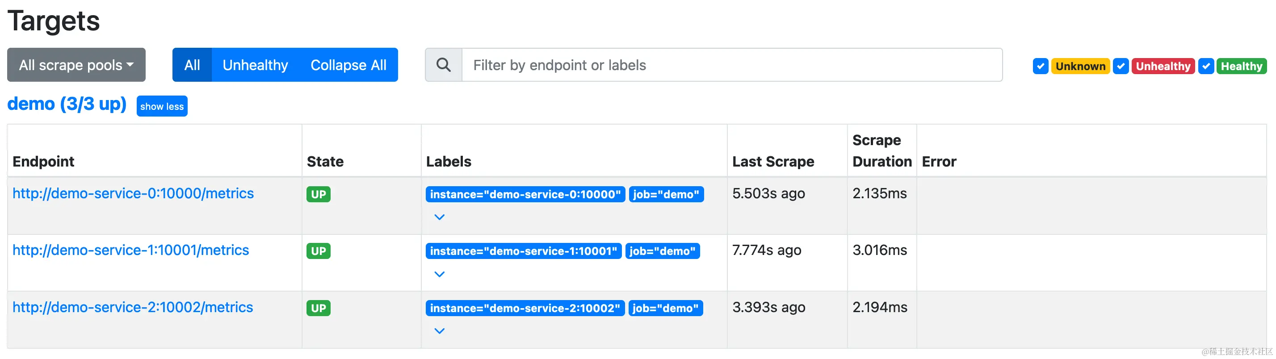
Task: Expand labels for the demo-service-0 target
Action: pyautogui.click(x=439, y=217)
